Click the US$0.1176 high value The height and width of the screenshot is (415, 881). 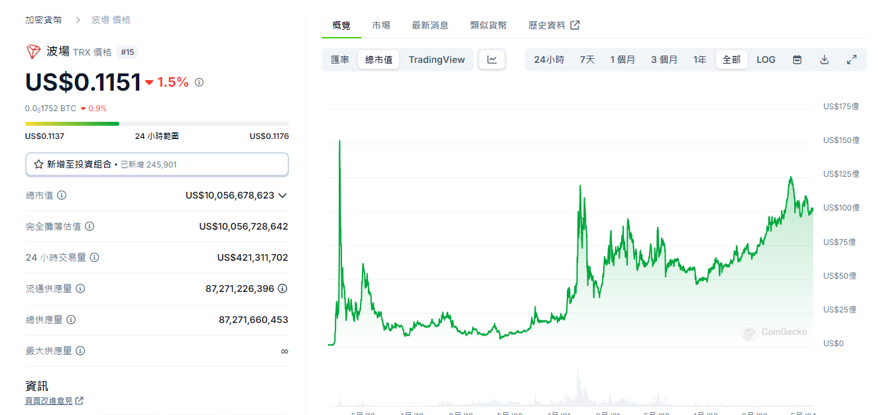coord(269,136)
